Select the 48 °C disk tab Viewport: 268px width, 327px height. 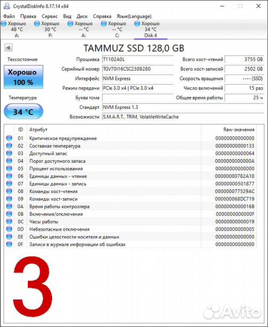(17, 30)
